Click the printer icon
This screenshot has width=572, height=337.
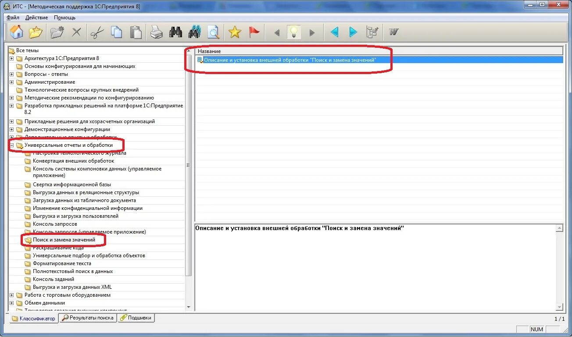pos(157,32)
